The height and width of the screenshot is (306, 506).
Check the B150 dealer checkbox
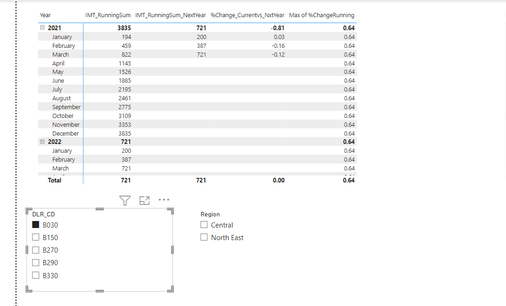(x=36, y=237)
